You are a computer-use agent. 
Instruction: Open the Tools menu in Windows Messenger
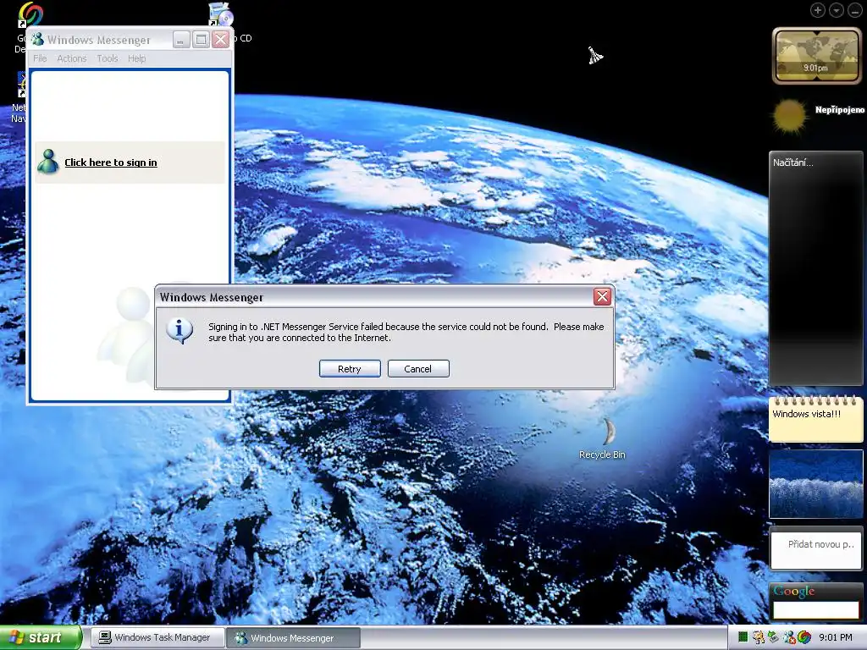[x=108, y=58]
